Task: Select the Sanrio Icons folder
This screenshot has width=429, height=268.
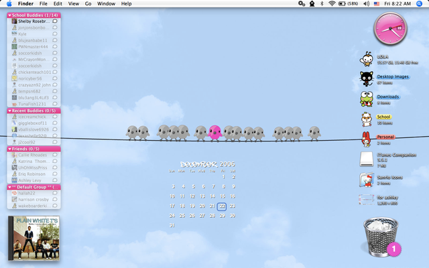Action: coord(367,180)
